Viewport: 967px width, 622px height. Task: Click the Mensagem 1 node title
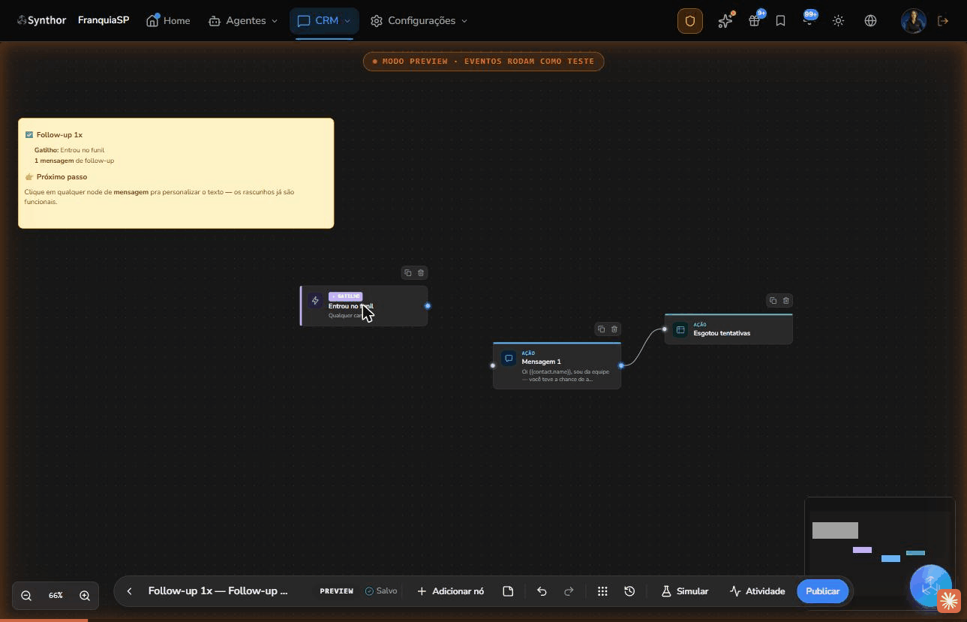pyautogui.click(x=541, y=362)
